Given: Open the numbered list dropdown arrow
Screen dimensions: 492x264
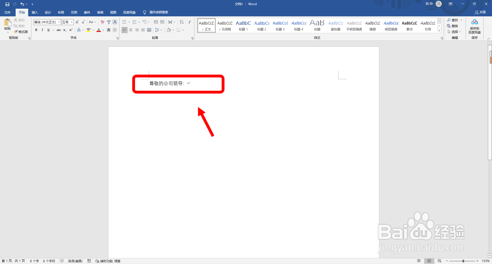Looking at the screenshot, I should (139, 22).
